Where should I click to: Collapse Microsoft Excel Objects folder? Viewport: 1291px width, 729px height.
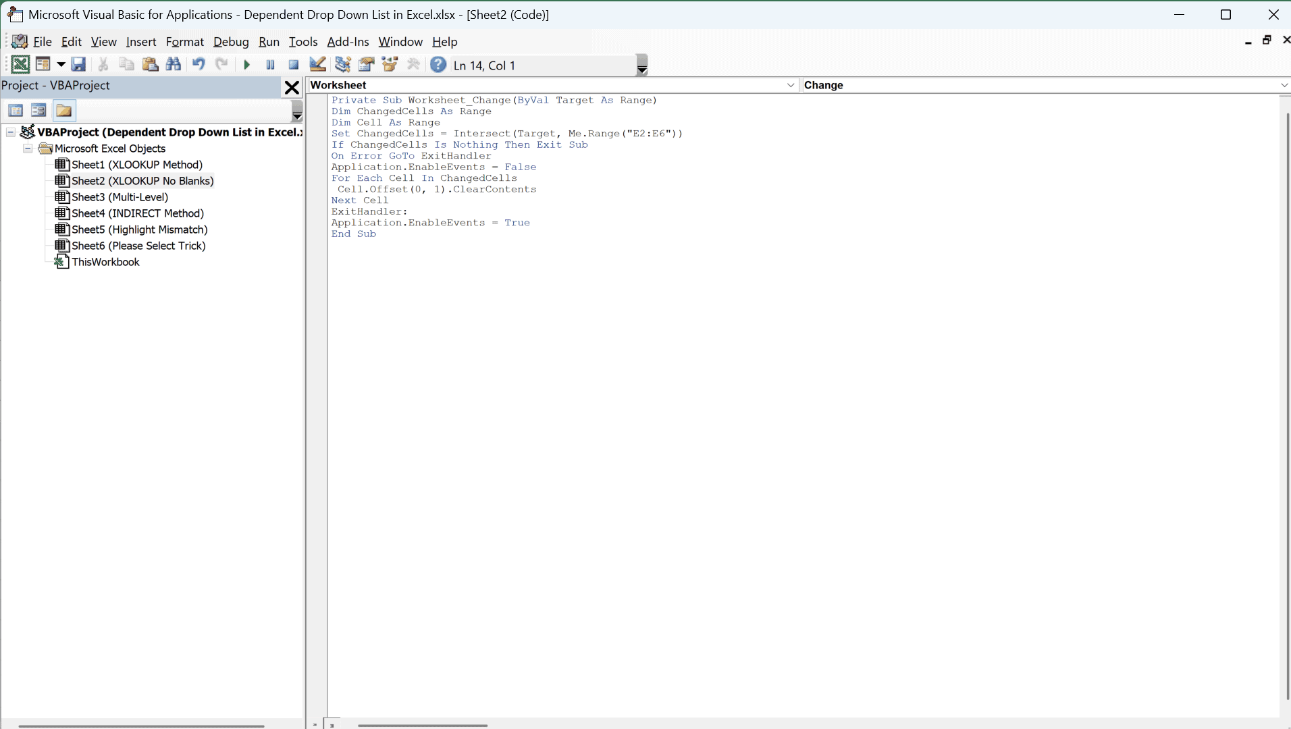pyautogui.click(x=28, y=148)
